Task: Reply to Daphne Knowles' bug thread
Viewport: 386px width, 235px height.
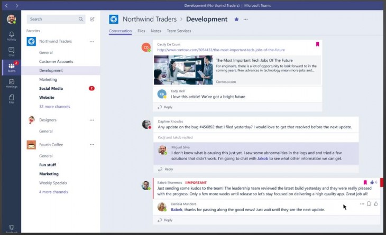Action: click(x=166, y=169)
